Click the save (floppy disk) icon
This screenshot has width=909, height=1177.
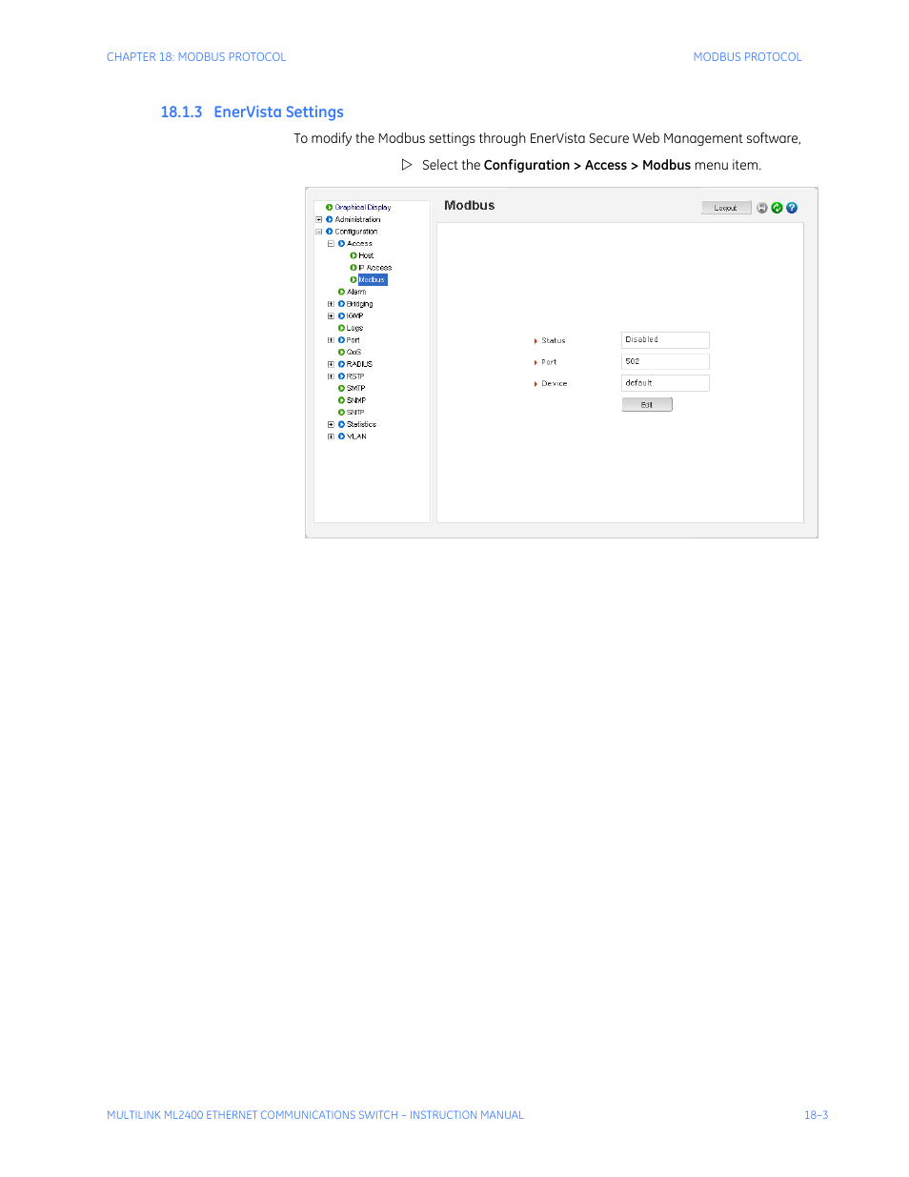762,208
